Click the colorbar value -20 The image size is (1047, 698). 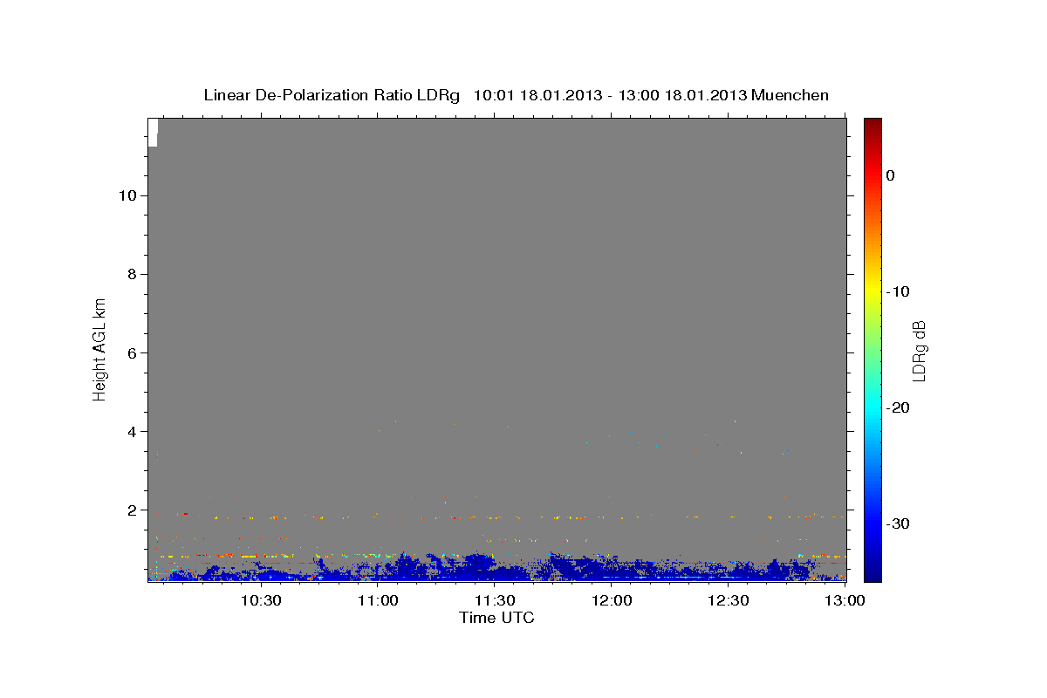898,407
